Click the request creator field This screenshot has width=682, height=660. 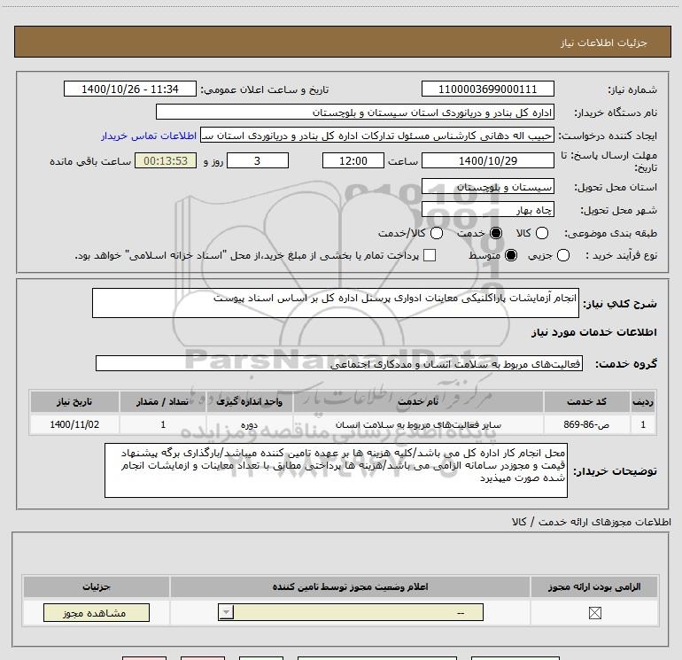click(377, 136)
